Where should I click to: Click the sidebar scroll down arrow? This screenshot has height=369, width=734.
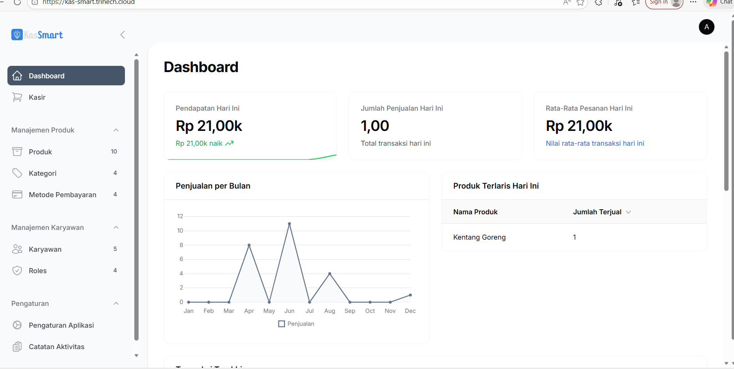[136, 355]
